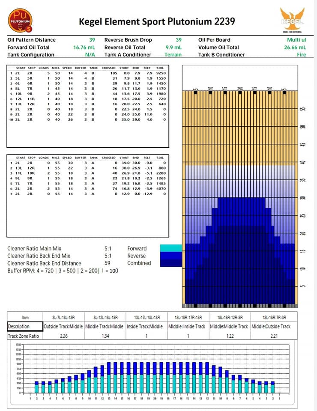Click forward load total 1980
Screen dimensions: 317x411
click(x=161, y=94)
